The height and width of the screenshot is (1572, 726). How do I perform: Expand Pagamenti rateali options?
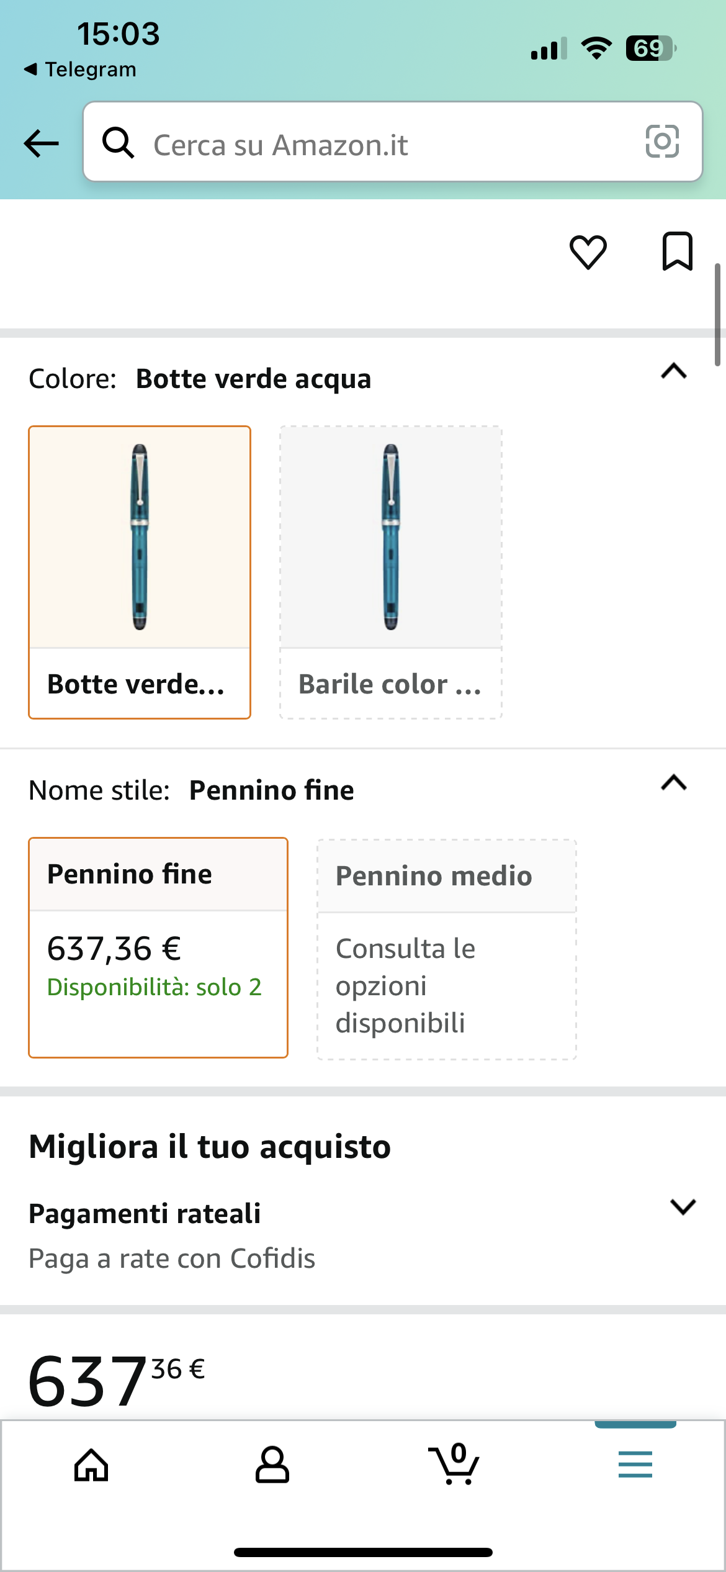(x=683, y=1207)
